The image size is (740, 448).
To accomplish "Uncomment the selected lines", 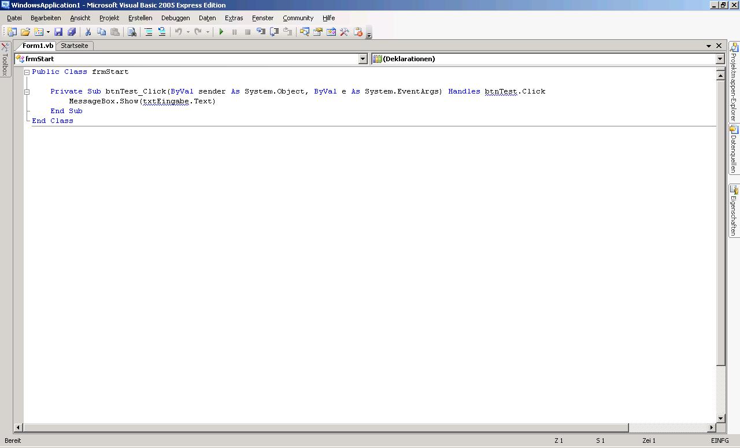I will pyautogui.click(x=162, y=32).
